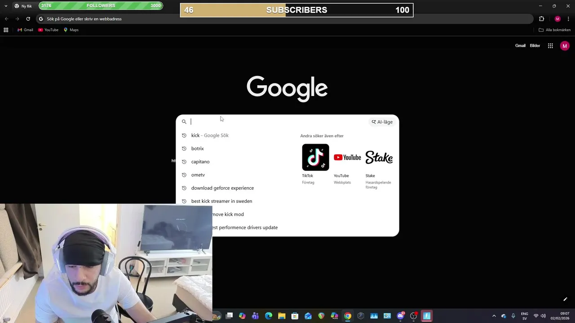The image size is (575, 323).
Task: Click the Gmail link on Google page
Action: 520,46
